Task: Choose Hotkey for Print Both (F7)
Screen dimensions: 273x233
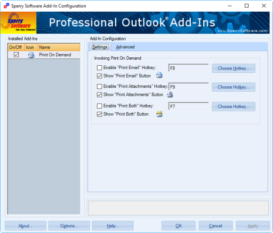Action: click(x=233, y=107)
